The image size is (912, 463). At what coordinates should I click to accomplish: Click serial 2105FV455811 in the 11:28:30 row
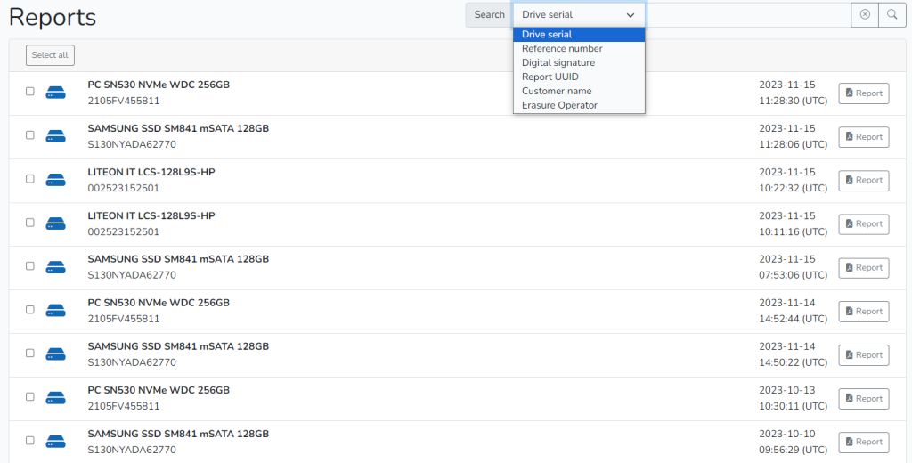tap(123, 101)
